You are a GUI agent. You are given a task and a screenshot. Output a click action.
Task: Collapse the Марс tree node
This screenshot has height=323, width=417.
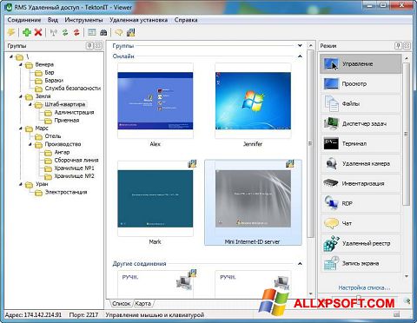point(21,128)
